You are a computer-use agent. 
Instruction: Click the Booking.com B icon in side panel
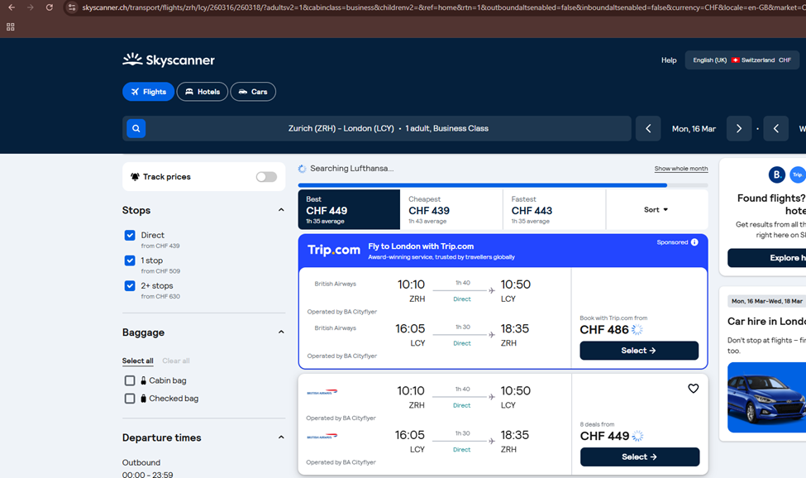click(777, 174)
